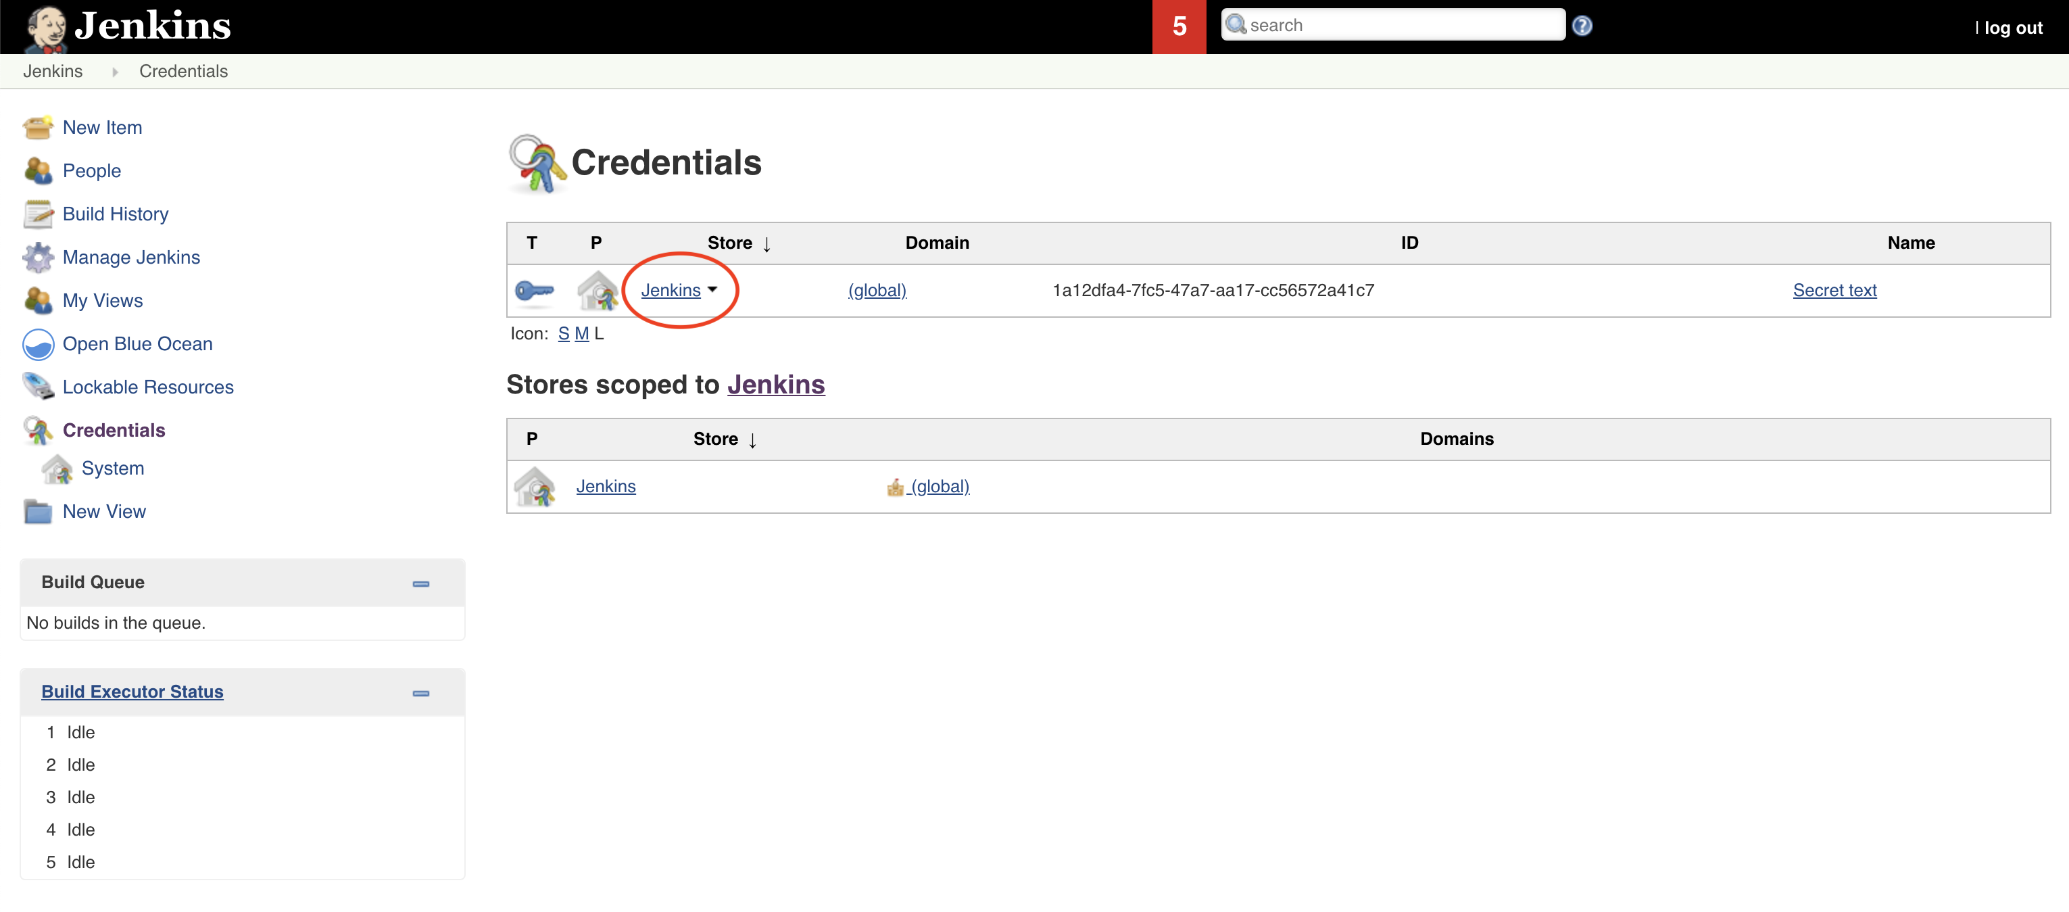Click the Open Blue Ocean circle icon
Screen dimensions: 2069x912
[x=38, y=344]
